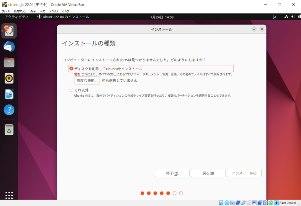Launch Rhythmbox music player from dock
Image resolution: width=301 pixels, height=206 pixels.
(9, 78)
